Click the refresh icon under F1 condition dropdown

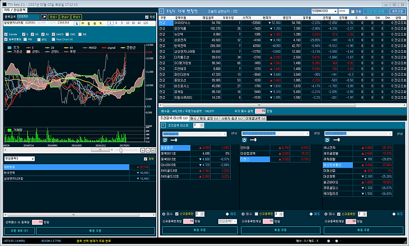(x=165, y=140)
